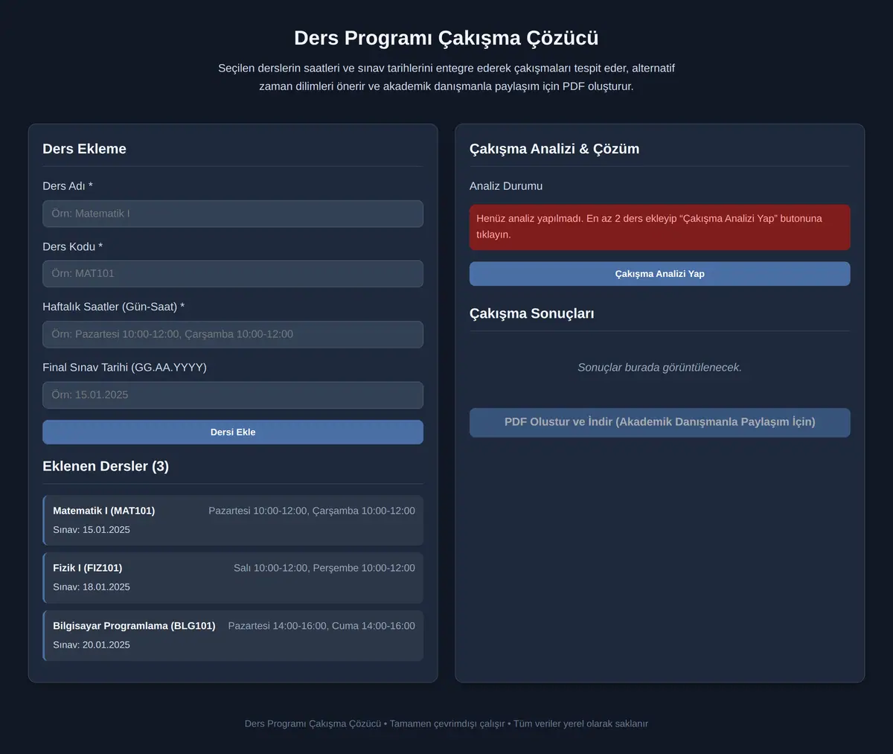Select the Haftalık Saatler input field
893x754 pixels.
[233, 334]
